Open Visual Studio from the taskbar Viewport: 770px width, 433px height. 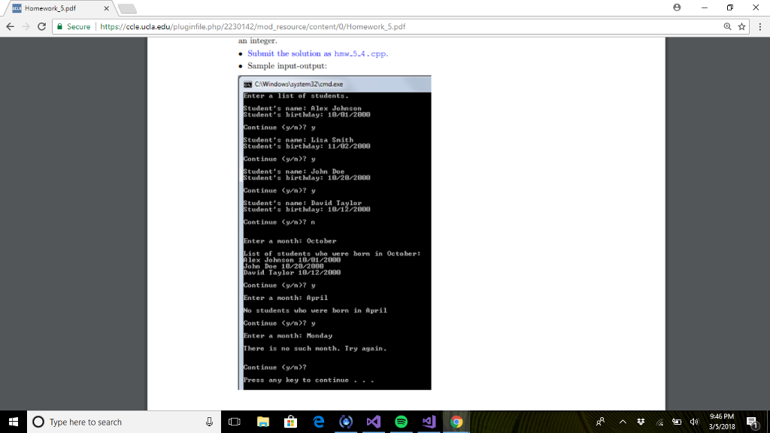click(x=373, y=422)
